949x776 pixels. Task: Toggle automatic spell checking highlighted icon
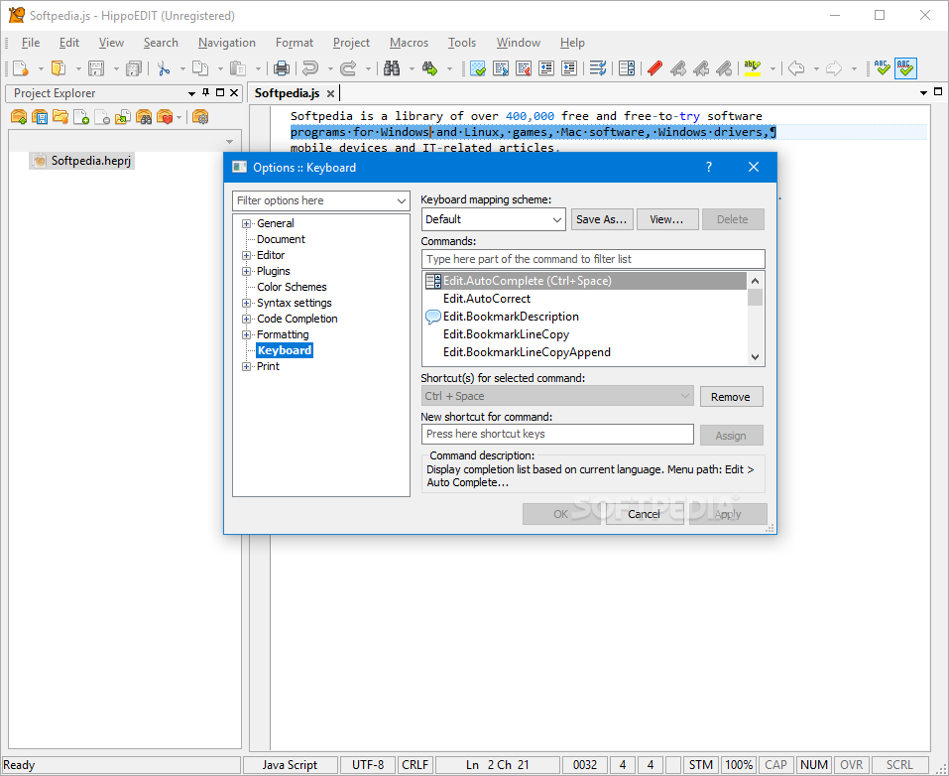pos(906,68)
